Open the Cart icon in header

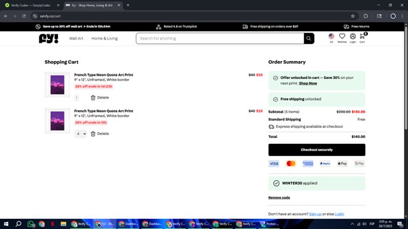tap(362, 38)
